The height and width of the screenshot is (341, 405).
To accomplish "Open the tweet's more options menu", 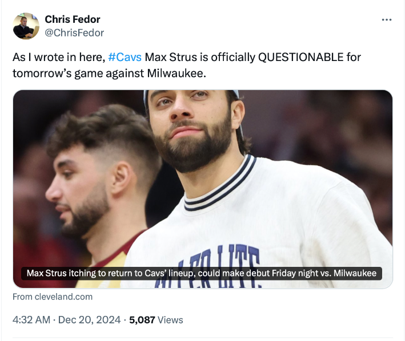I will [x=387, y=20].
